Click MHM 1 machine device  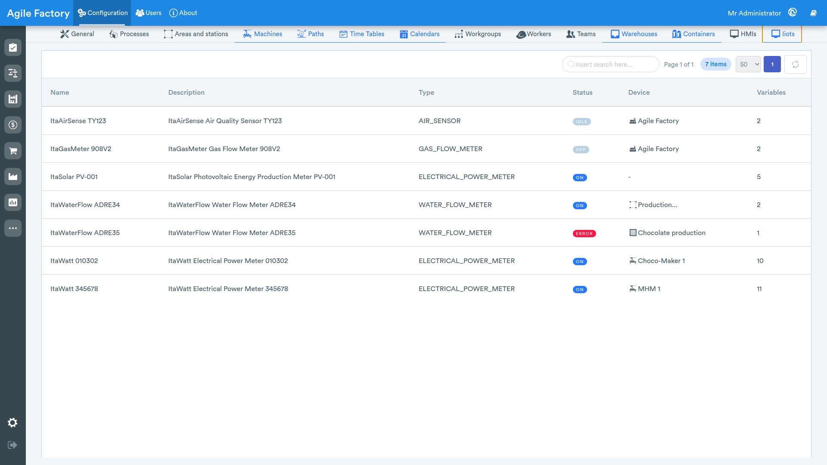(645, 289)
